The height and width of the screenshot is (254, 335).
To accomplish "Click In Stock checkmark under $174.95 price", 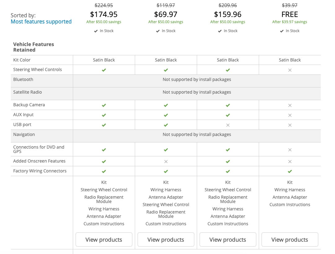I will 96,31.
